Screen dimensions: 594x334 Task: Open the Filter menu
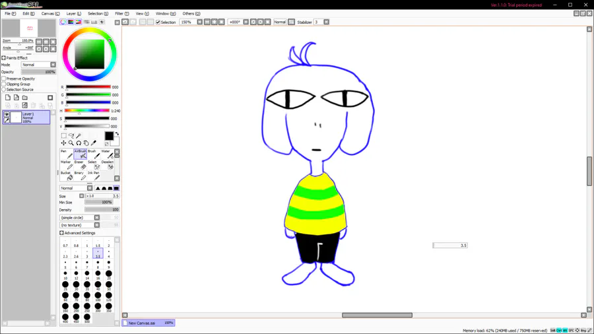[x=121, y=14]
